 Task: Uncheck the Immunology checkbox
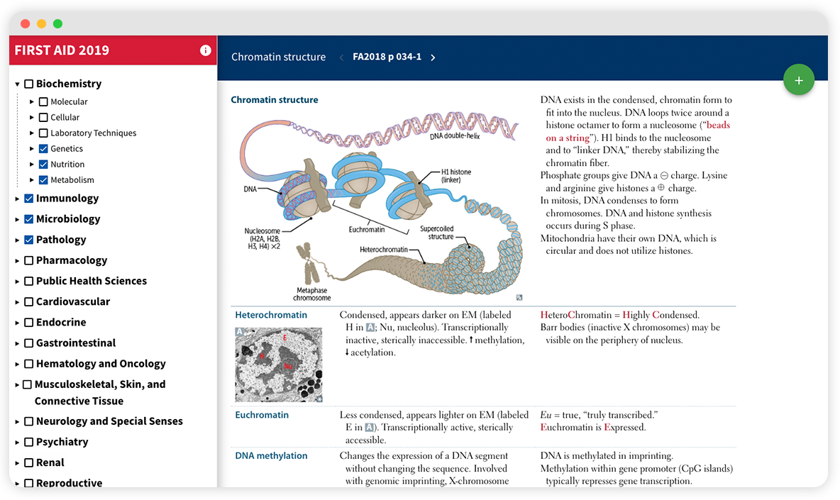[x=29, y=199]
